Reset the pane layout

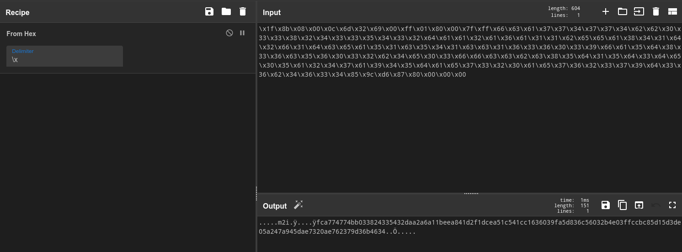tap(672, 12)
